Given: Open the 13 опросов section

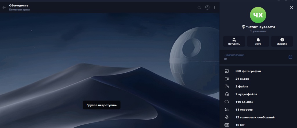Looking at the screenshot, I should [258, 110].
